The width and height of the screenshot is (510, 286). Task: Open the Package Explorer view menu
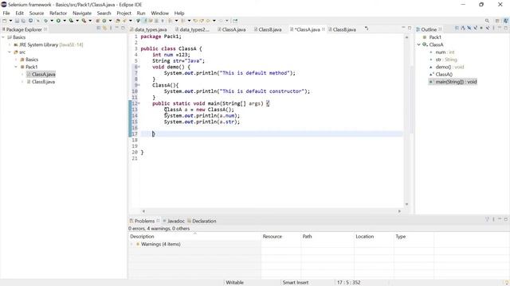tap(111, 29)
